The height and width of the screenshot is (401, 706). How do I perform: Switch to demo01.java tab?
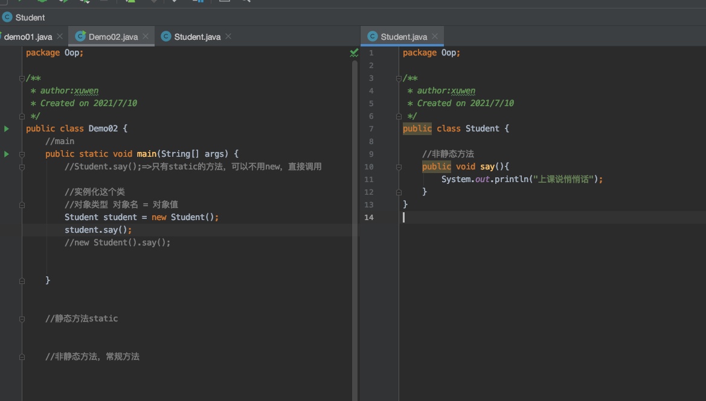[x=28, y=37]
